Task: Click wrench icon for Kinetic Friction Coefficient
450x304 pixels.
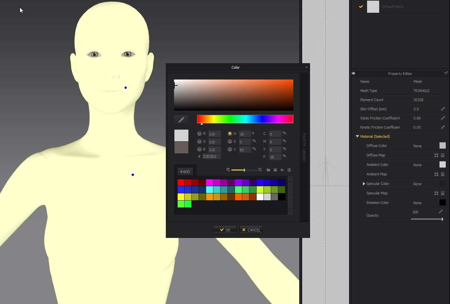Action: tap(443, 127)
